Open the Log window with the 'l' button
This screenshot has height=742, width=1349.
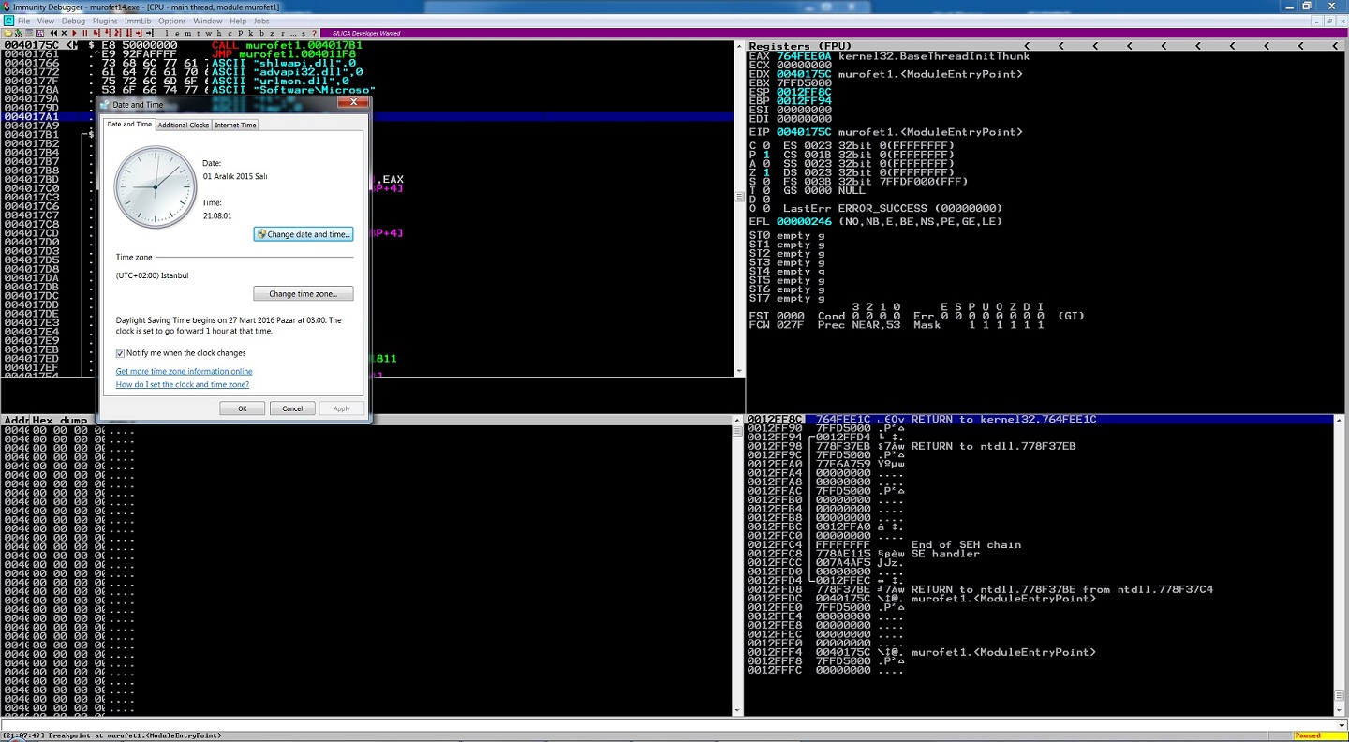[167, 33]
